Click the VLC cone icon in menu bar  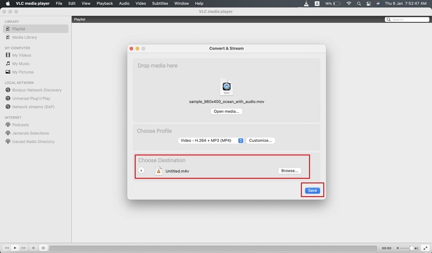306,4
